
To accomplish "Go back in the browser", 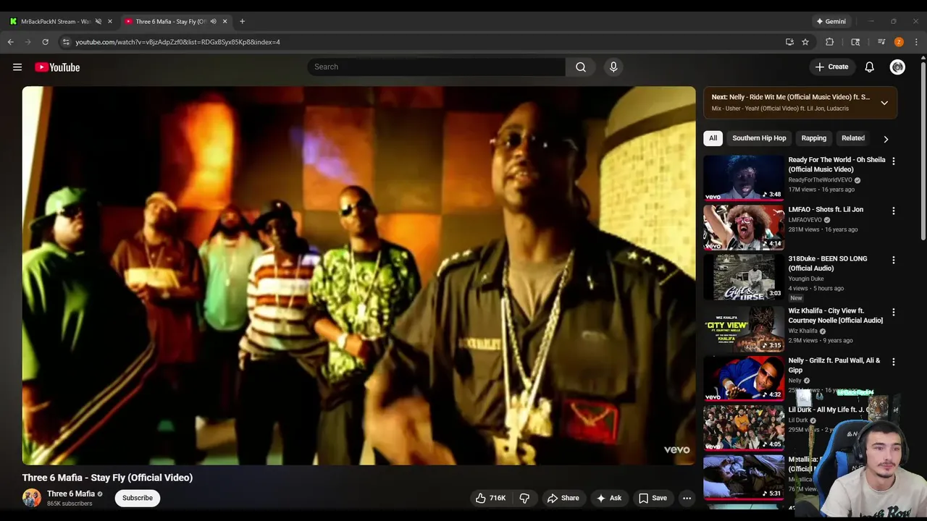I will [10, 42].
